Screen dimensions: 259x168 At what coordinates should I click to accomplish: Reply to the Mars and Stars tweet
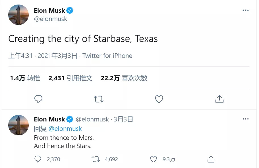[x=38, y=159]
